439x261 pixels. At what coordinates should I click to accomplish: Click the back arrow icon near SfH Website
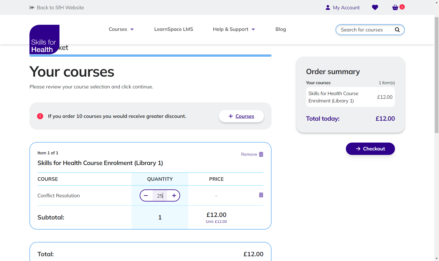32,8
